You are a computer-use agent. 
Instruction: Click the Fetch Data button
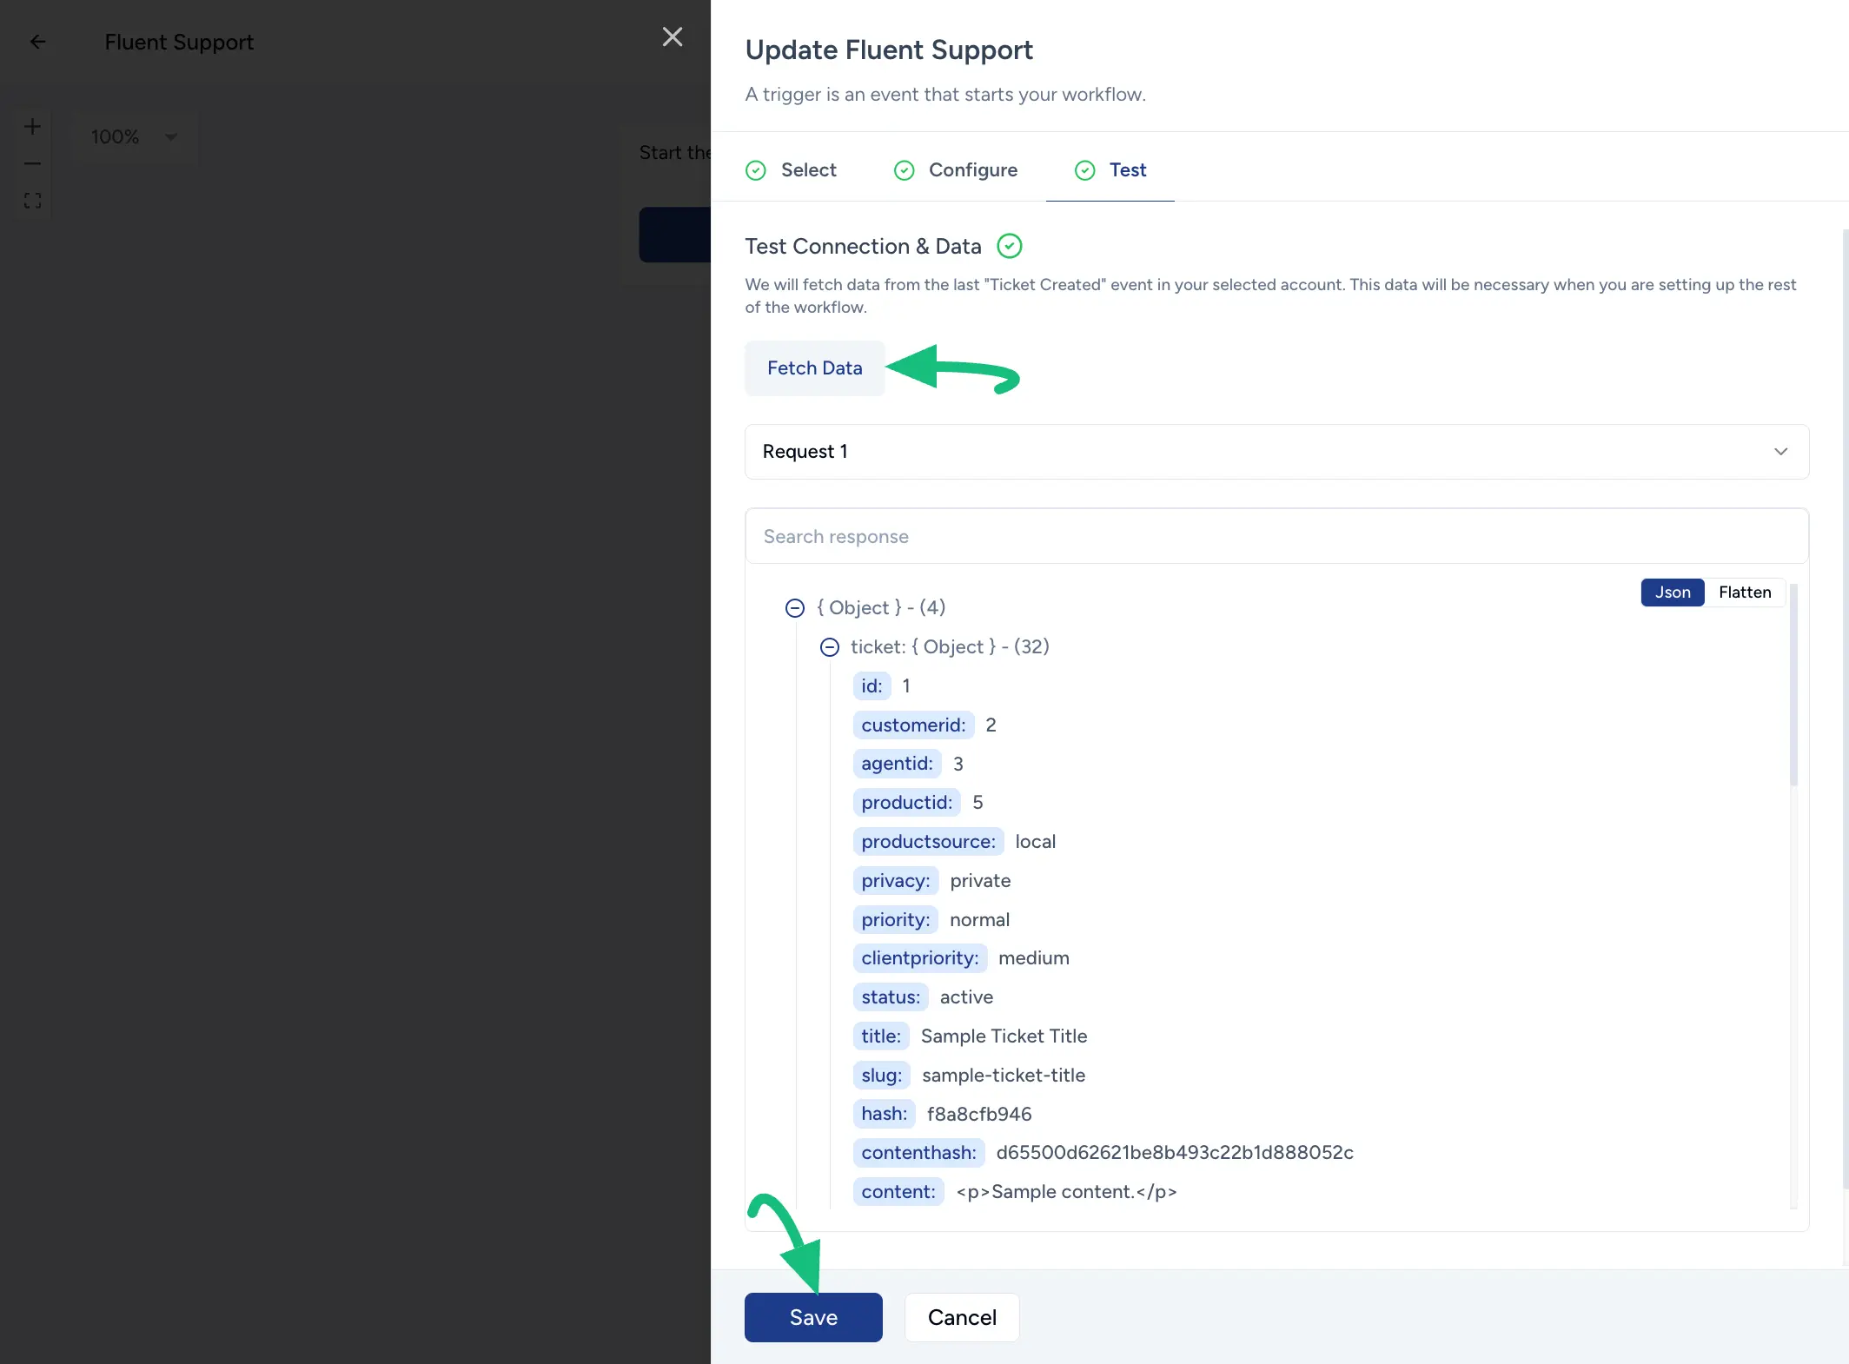tap(814, 367)
